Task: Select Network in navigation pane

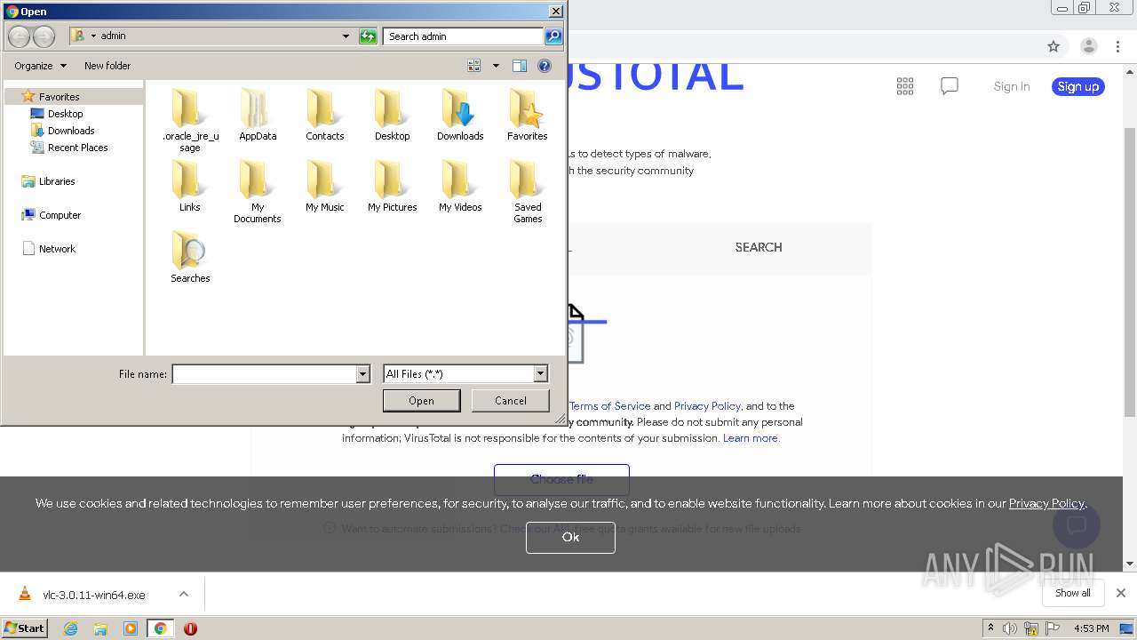Action: point(57,249)
